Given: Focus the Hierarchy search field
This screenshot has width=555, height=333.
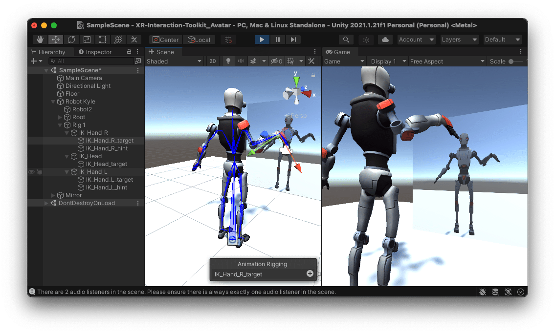Looking at the screenshot, I should coord(90,61).
